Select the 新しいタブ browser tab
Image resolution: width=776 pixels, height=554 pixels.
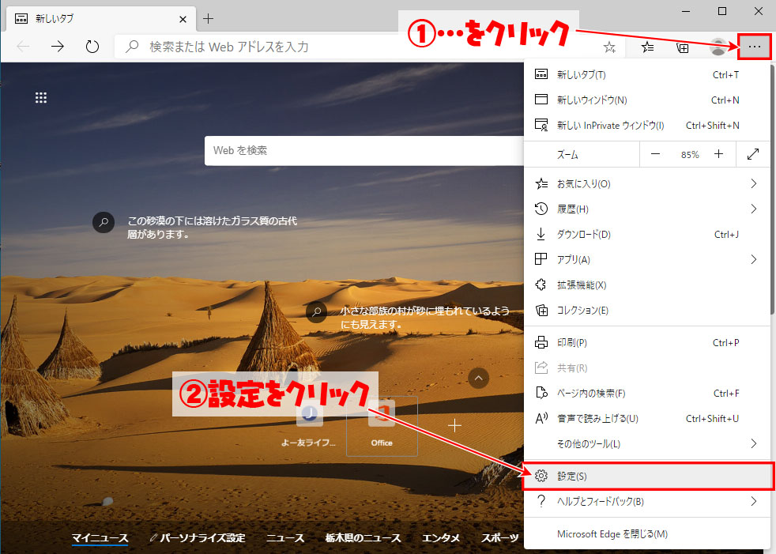(101, 19)
